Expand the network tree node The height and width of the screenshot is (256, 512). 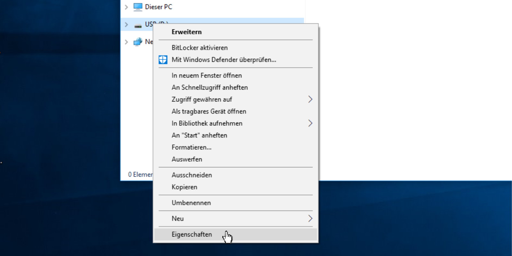[126, 42]
